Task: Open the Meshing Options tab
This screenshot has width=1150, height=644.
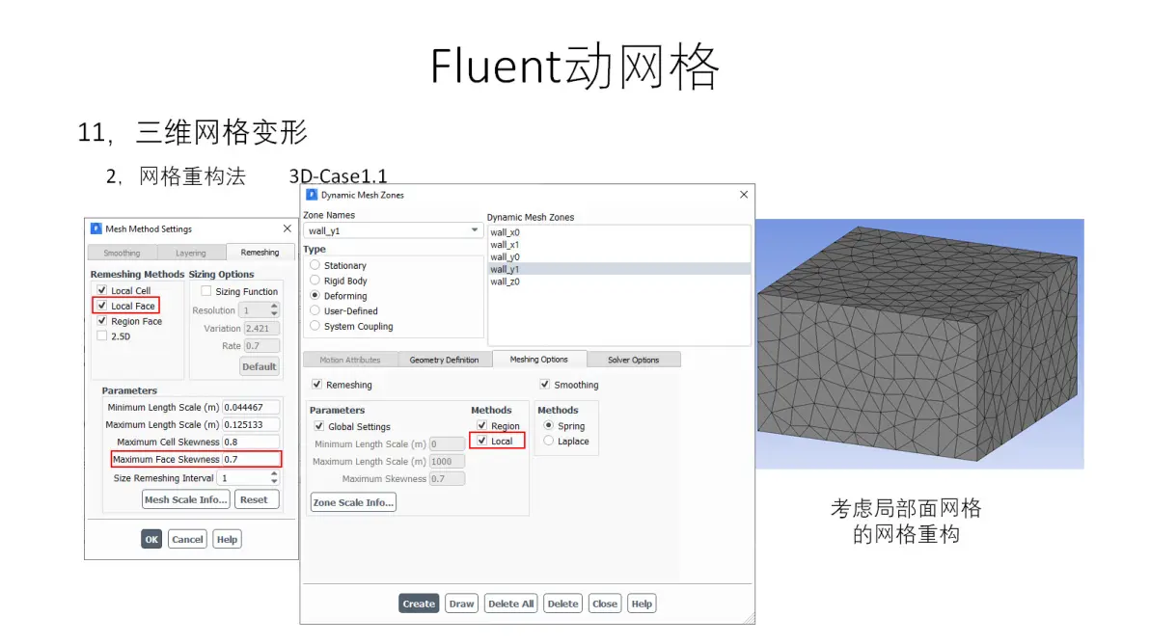Action: [539, 359]
